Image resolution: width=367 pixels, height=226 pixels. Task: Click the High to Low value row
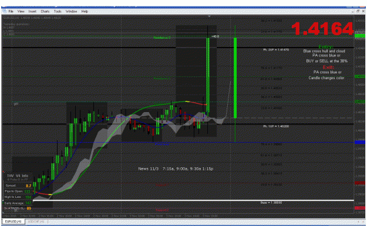pyautogui.click(x=18, y=197)
